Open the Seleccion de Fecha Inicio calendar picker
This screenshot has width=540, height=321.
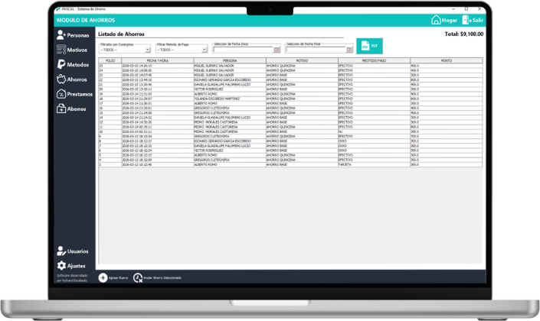click(x=277, y=50)
